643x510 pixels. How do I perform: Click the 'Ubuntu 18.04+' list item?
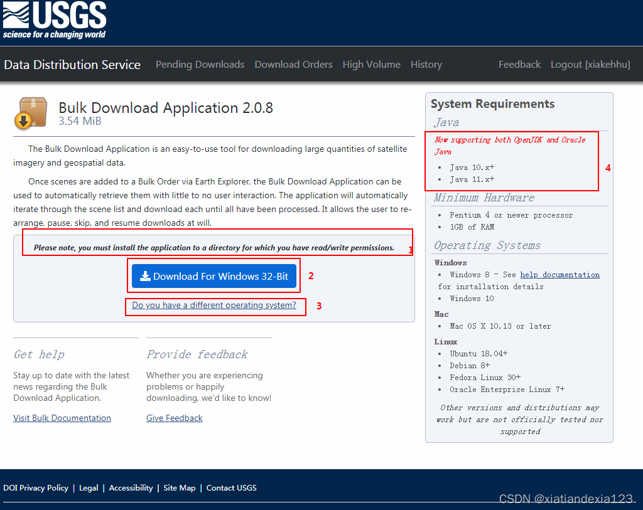478,354
